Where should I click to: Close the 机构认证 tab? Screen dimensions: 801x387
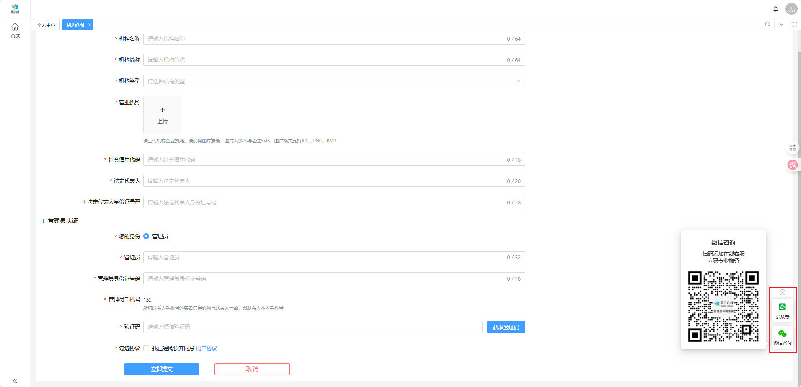(x=89, y=25)
